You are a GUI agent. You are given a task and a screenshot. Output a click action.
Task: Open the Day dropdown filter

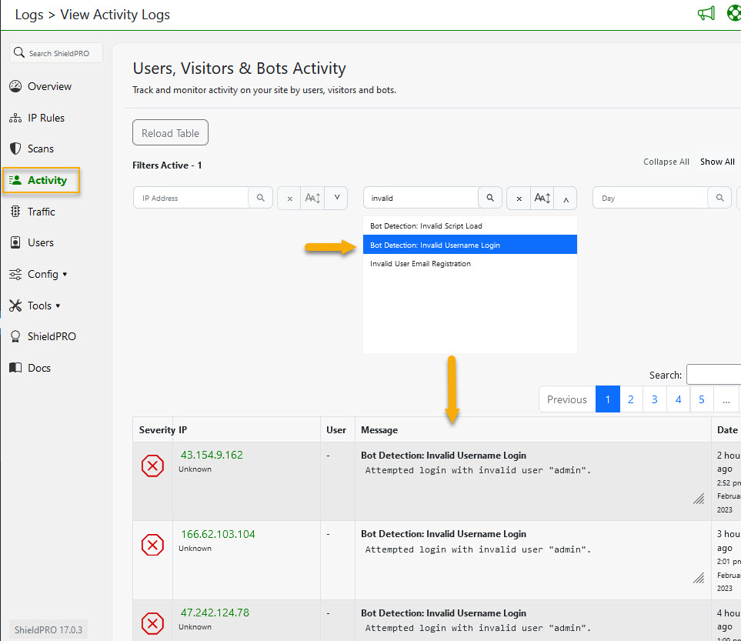click(x=650, y=198)
